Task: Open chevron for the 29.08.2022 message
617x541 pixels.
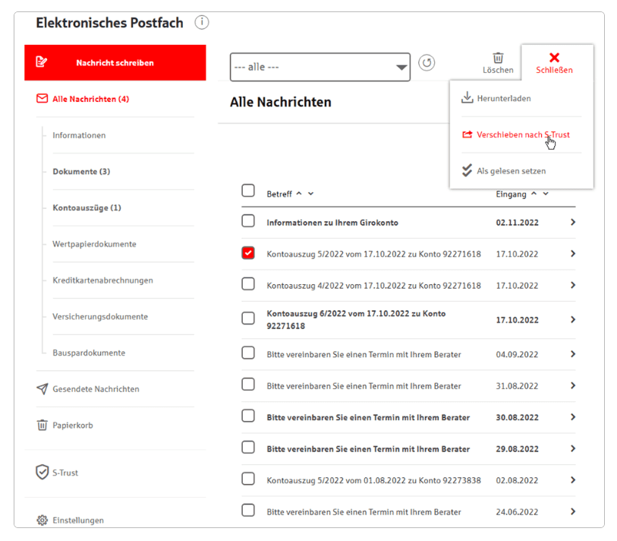Action: pyautogui.click(x=573, y=449)
